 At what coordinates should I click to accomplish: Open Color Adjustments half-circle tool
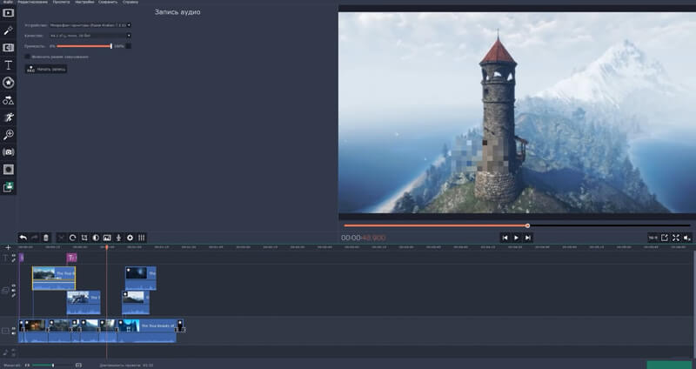click(96, 238)
